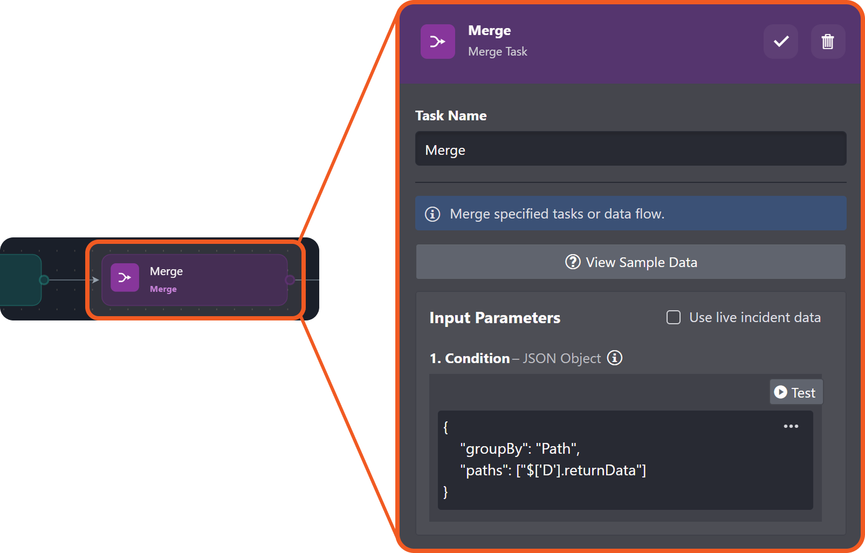Click the Merge node's output connector circle
Screen dimensions: 865x553
[x=290, y=279]
